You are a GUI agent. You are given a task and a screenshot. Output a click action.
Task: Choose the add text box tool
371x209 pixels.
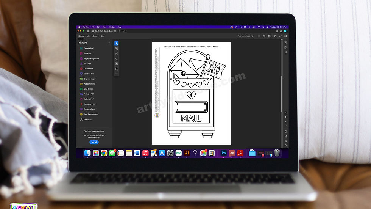click(x=117, y=64)
